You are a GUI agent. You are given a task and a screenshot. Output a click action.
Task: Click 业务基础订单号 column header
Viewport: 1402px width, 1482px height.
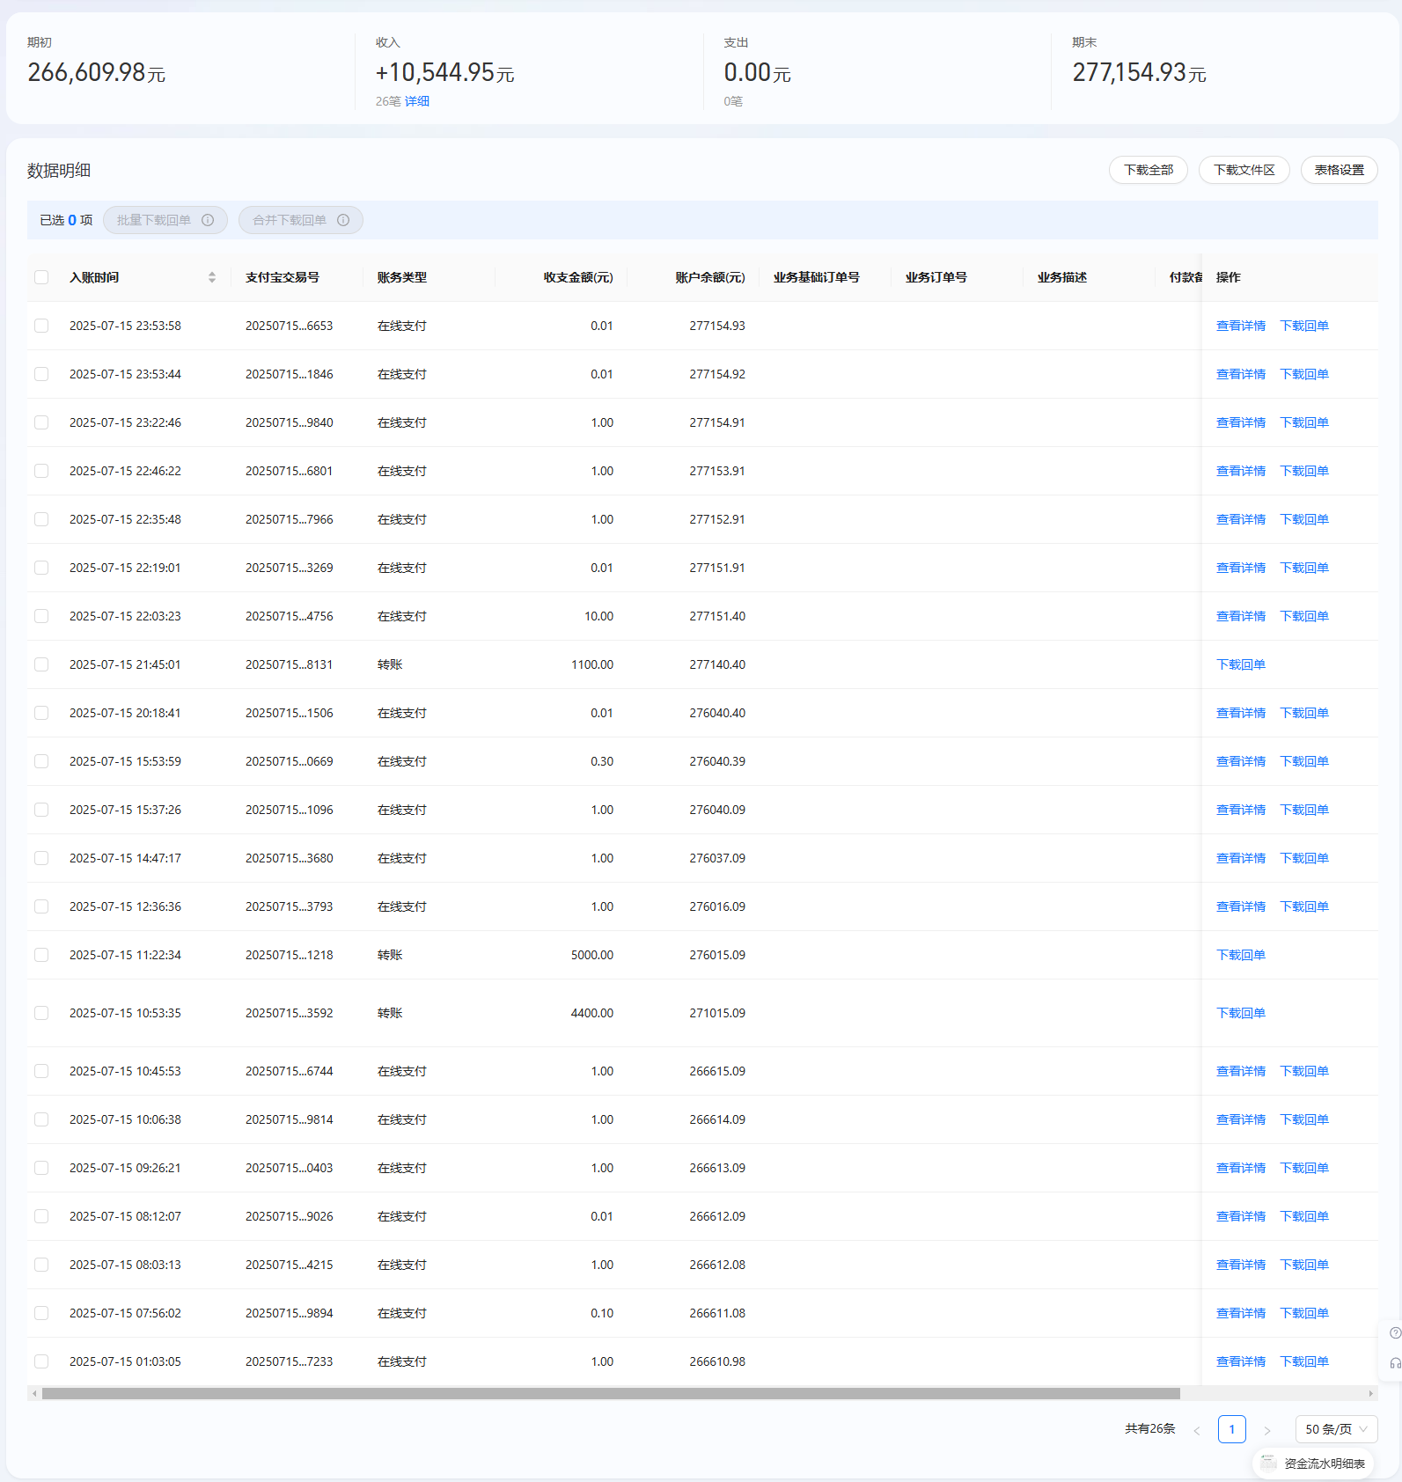click(817, 277)
